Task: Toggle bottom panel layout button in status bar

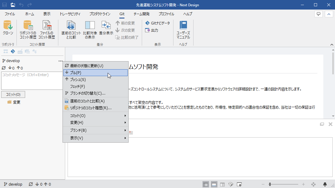Action: tap(214, 184)
